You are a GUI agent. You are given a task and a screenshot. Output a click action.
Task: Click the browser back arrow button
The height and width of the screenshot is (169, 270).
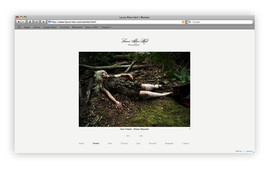19,22
